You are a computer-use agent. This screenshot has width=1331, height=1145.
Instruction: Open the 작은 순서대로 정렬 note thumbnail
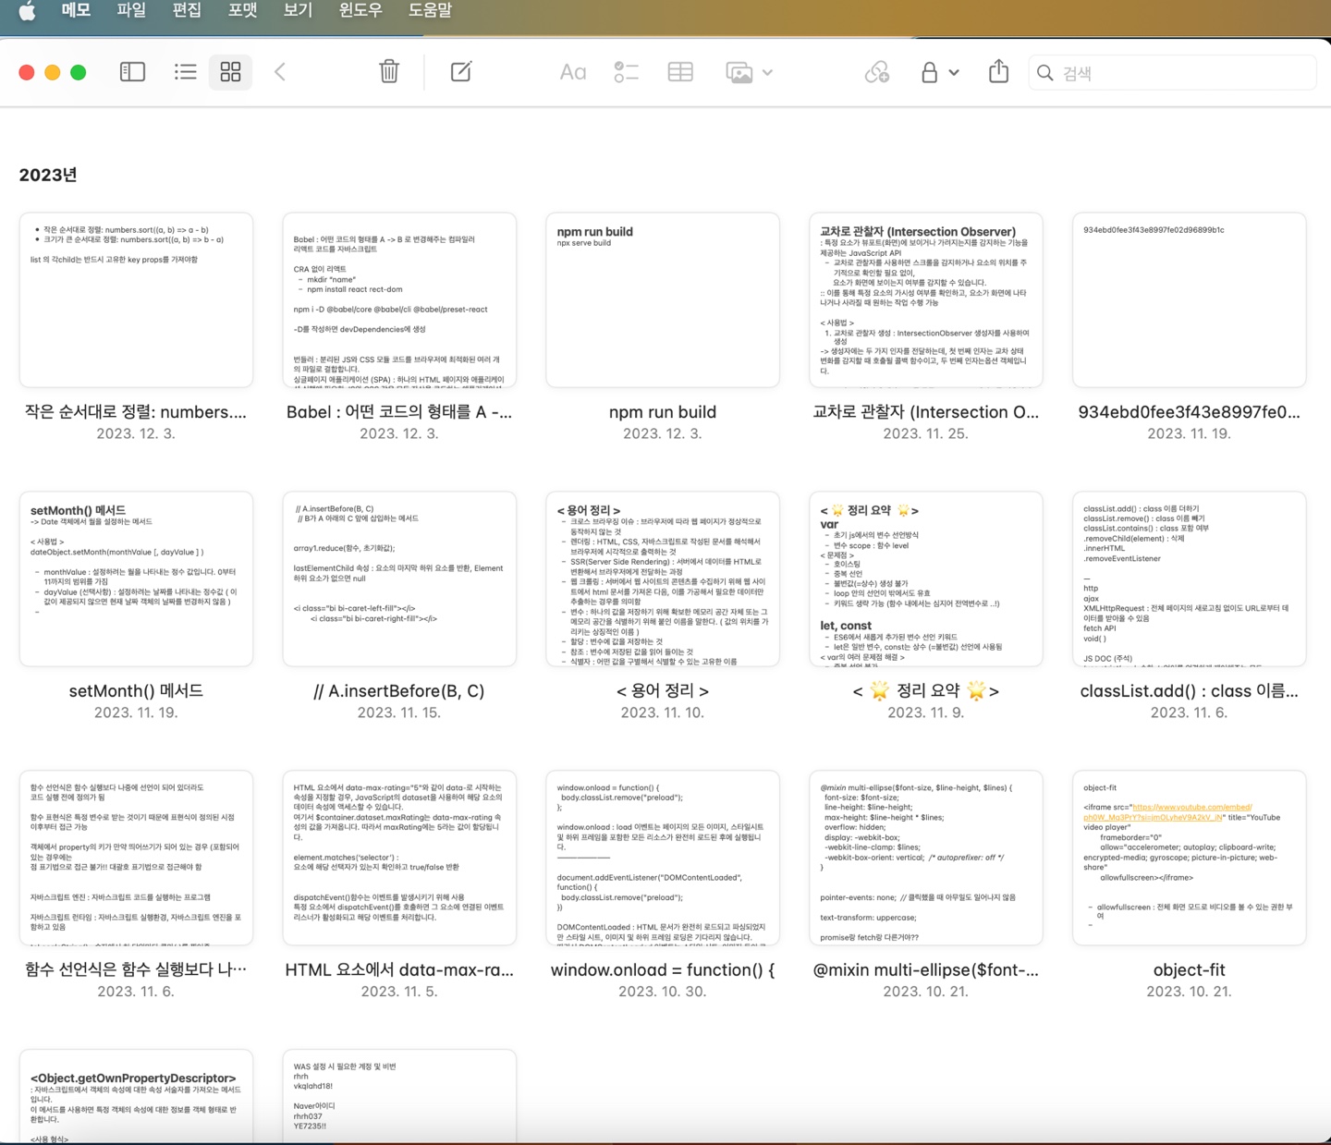point(136,300)
